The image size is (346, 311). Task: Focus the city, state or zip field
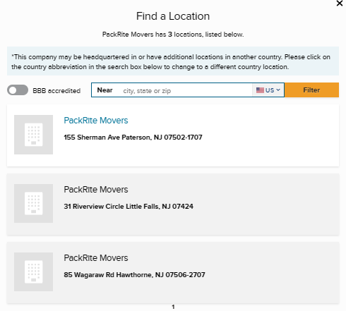pyautogui.click(x=186, y=90)
